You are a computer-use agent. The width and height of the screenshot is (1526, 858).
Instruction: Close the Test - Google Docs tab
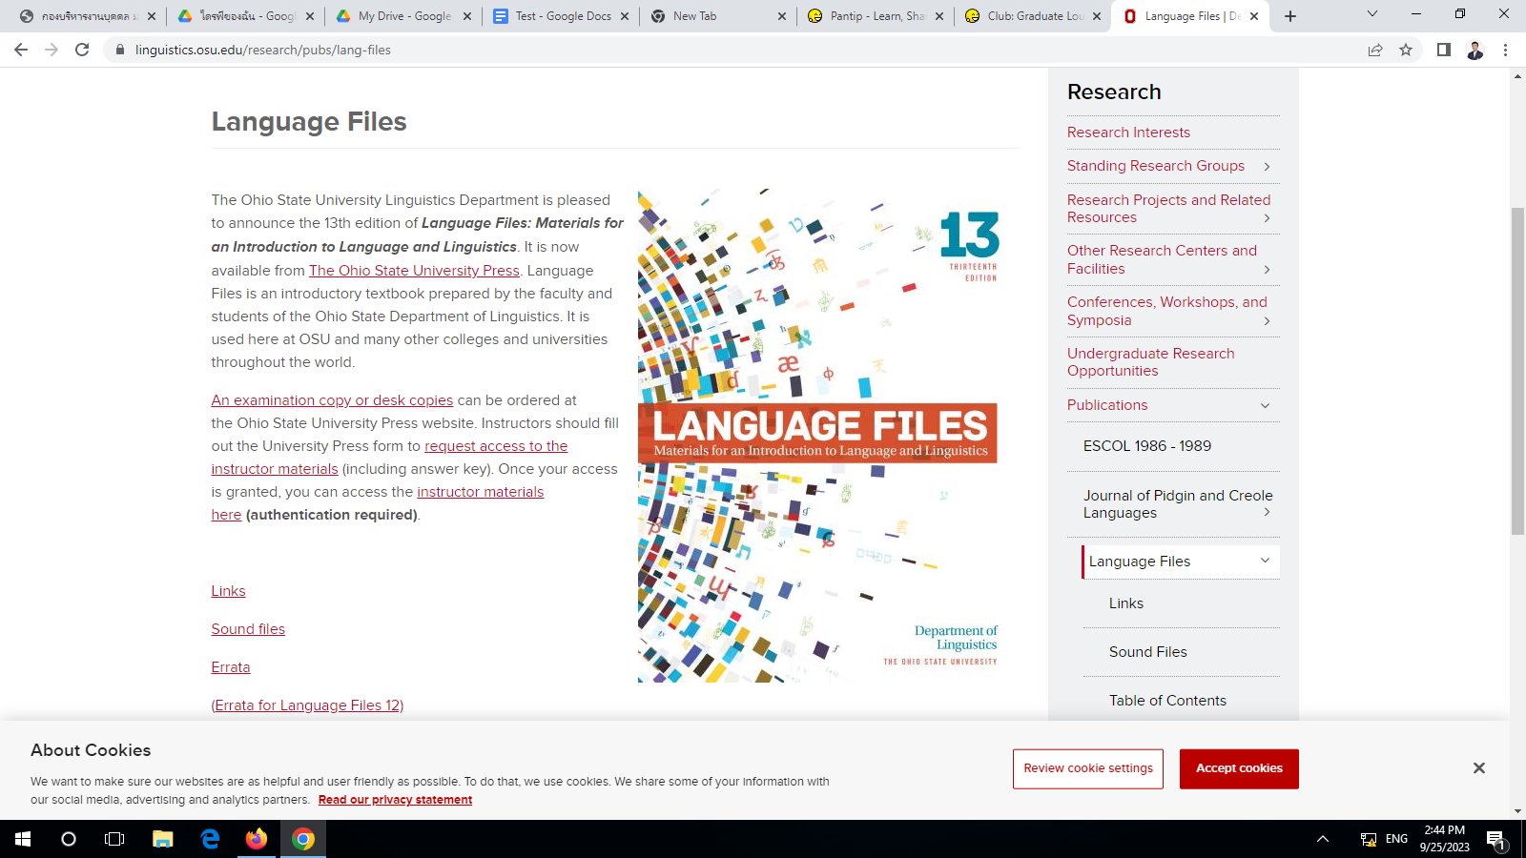pyautogui.click(x=625, y=16)
